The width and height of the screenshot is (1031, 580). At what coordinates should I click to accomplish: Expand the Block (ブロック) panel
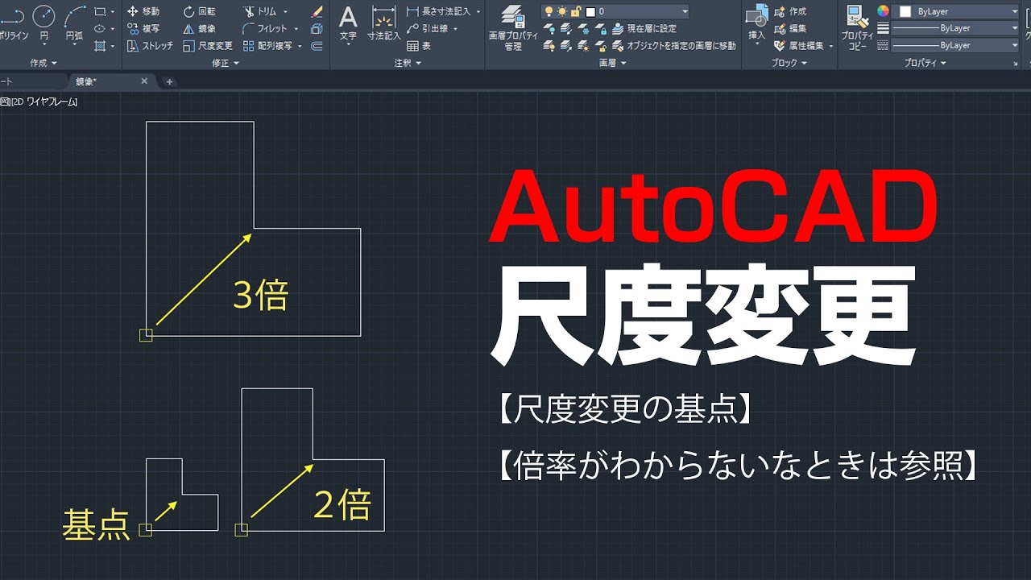tap(789, 63)
